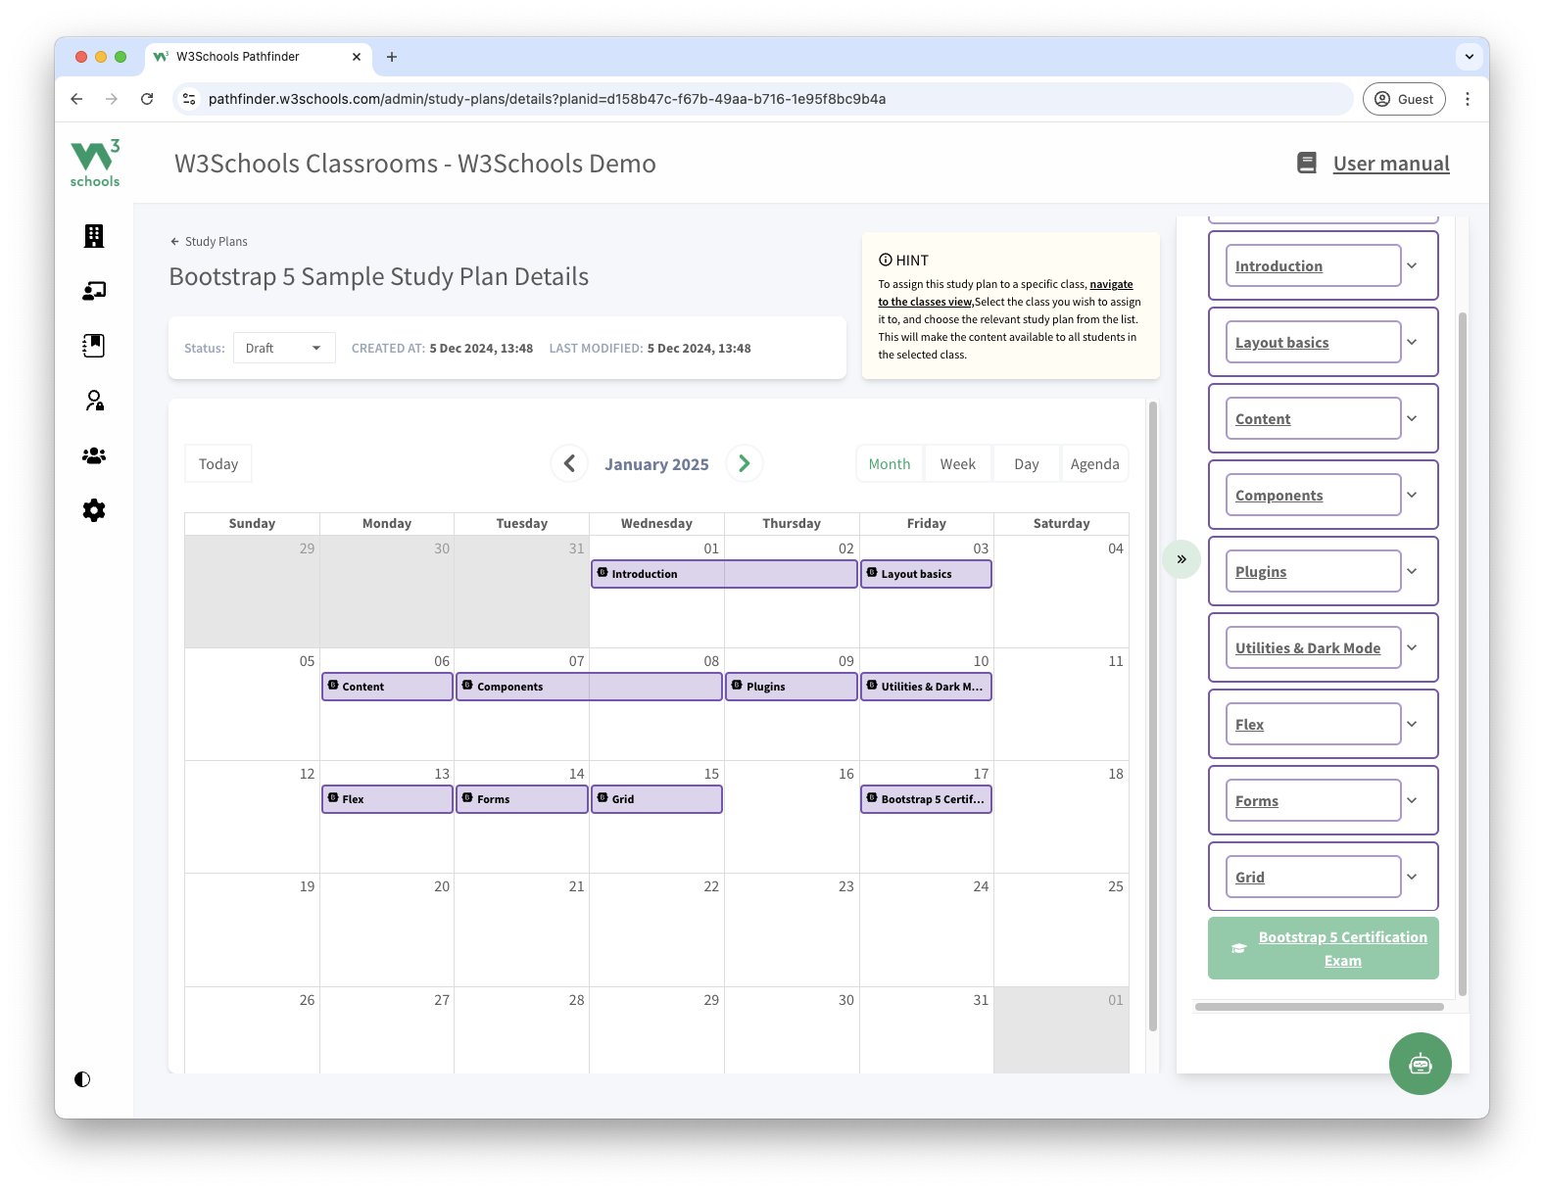Switch calendar to Week view
Image resolution: width=1544 pixels, height=1191 pixels.
click(x=957, y=464)
